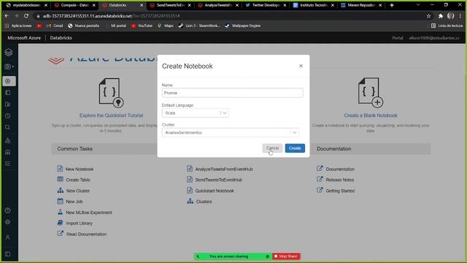Screen dimensions: 467x263
Task: Open the browser extensions puzzle icon
Action: click(x=441, y=16)
